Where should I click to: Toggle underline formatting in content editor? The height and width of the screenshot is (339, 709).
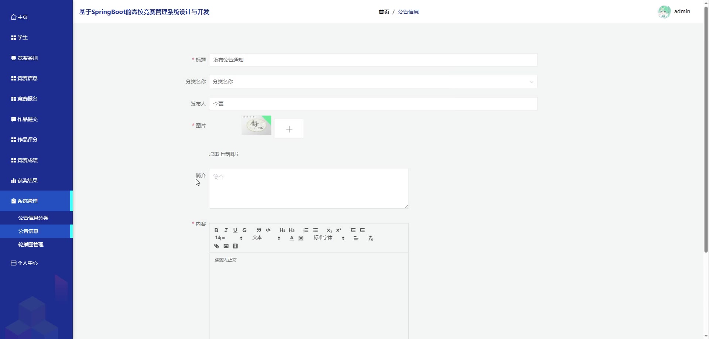(x=235, y=230)
